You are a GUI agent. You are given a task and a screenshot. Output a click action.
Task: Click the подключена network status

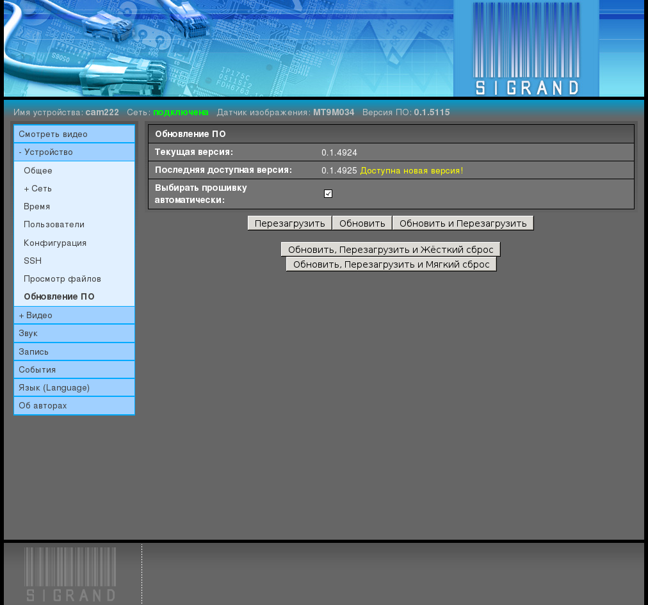tap(181, 112)
